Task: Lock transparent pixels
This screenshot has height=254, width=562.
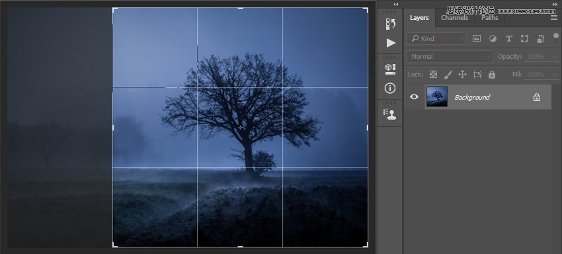Action: click(x=433, y=75)
